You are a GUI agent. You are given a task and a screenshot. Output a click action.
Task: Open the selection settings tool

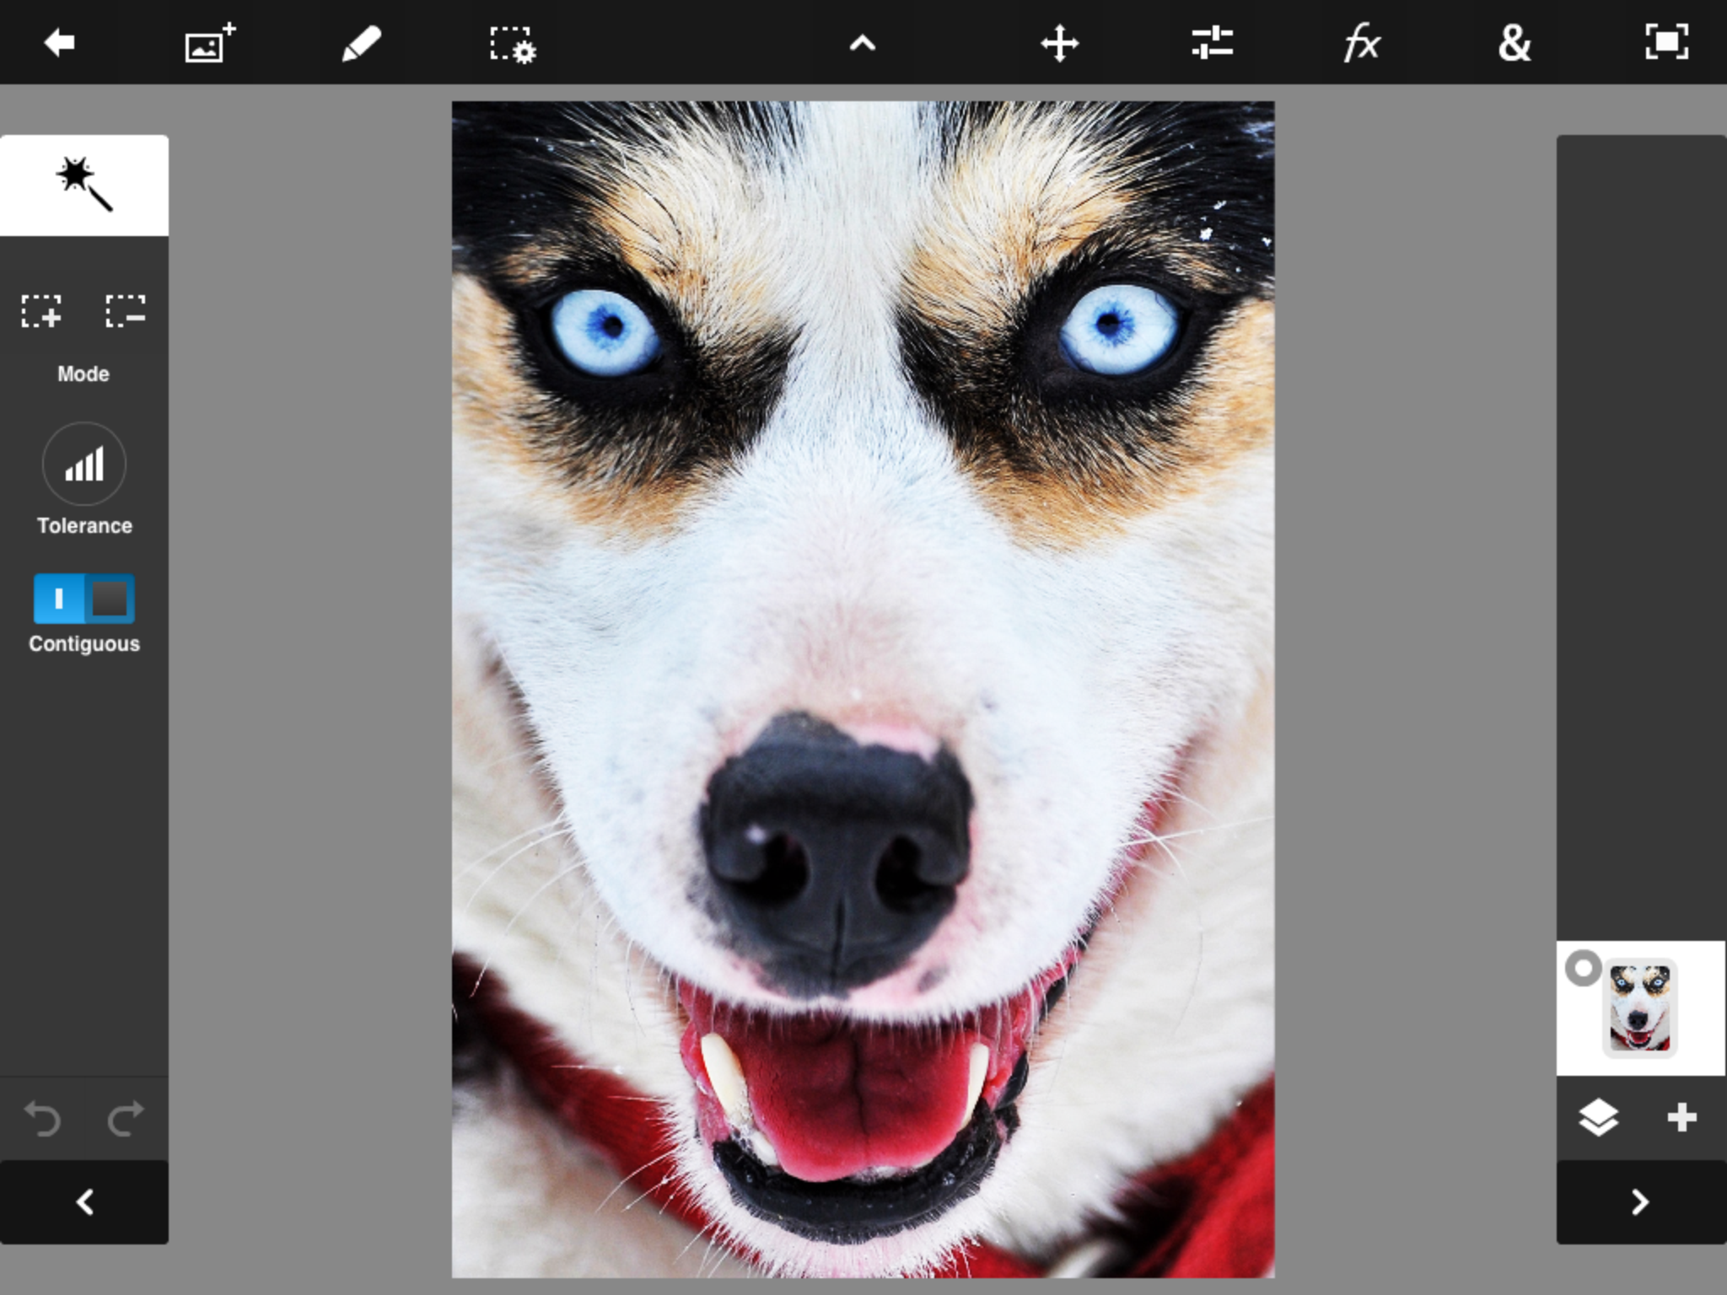(512, 44)
